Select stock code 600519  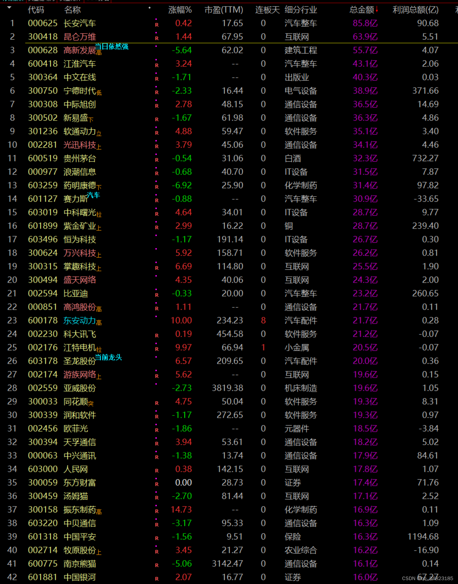[x=43, y=158]
